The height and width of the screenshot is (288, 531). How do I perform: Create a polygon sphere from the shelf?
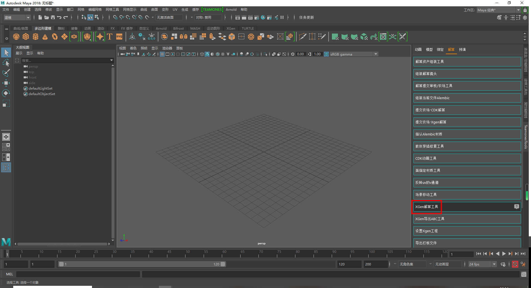pyautogui.click(x=16, y=37)
